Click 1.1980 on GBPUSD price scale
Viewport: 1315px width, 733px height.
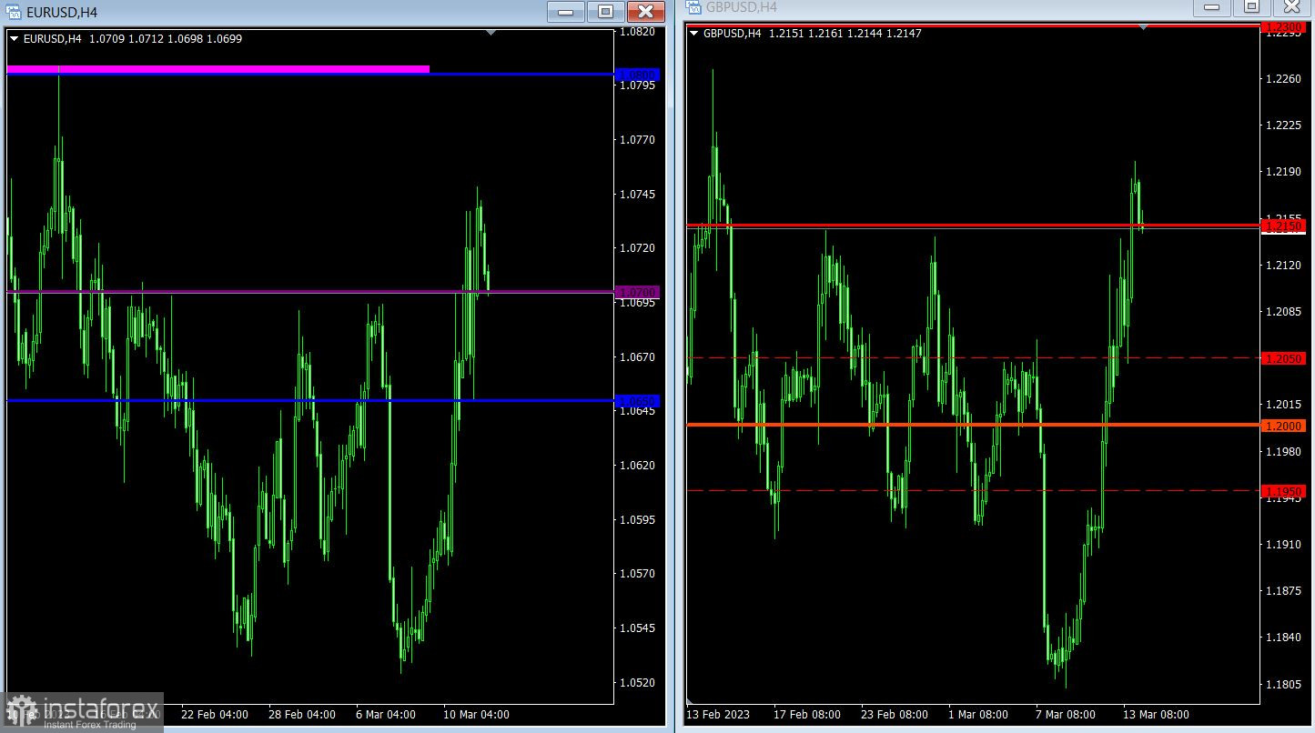pos(1283,452)
